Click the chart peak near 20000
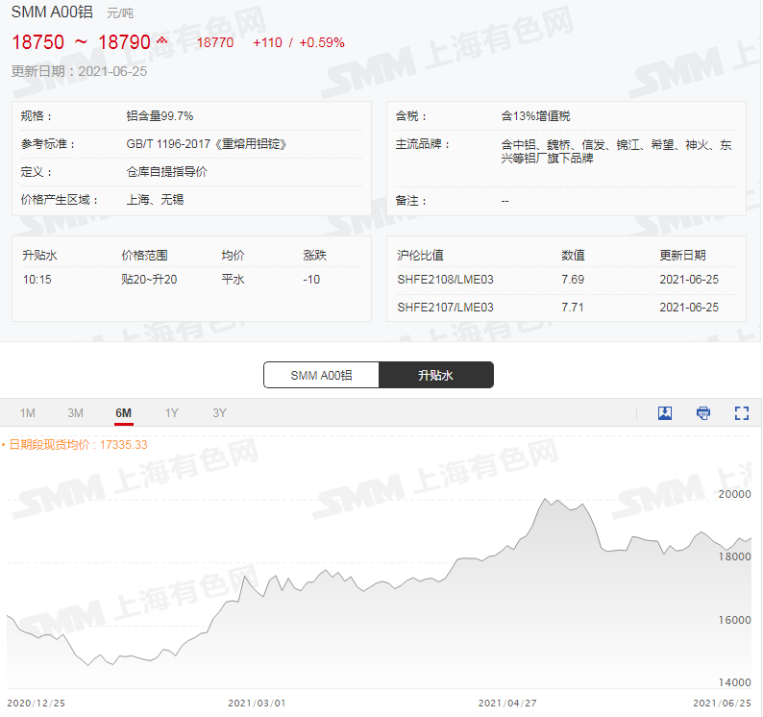The height and width of the screenshot is (717, 763). (x=547, y=500)
